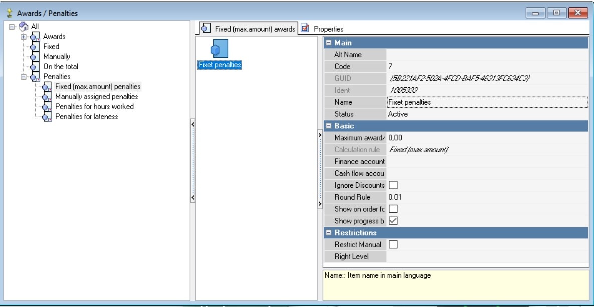594x307 pixels.
Task: Check the Show on order form checkbox
Action: 393,209
